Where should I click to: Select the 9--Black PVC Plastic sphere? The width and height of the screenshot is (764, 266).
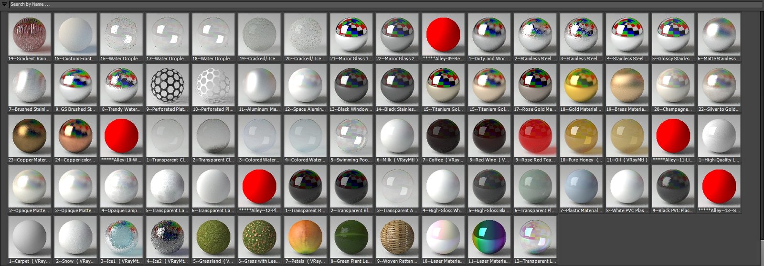pos(673,187)
